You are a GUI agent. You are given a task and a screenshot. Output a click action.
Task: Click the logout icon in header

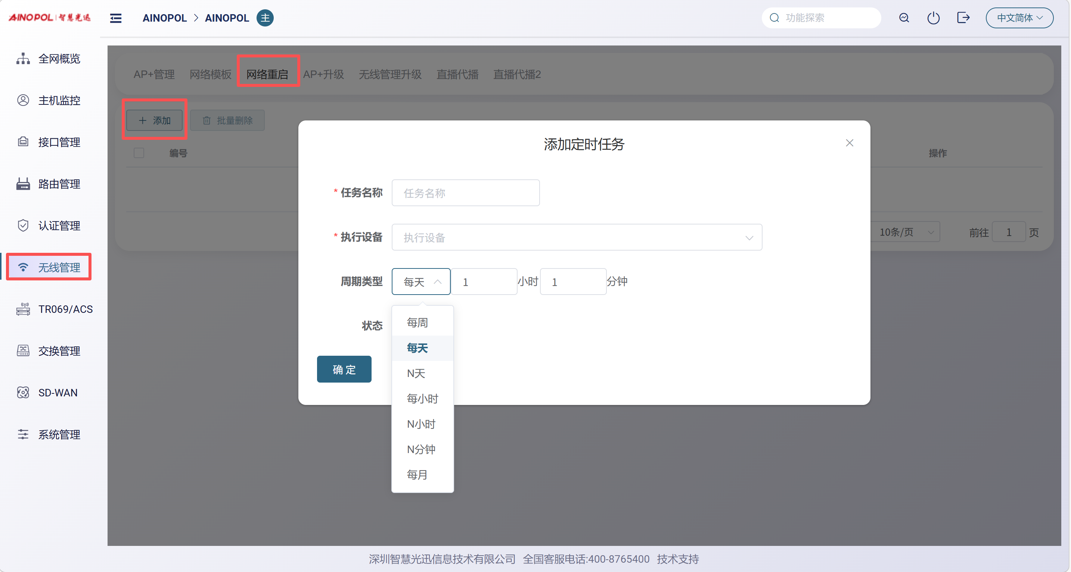(x=963, y=18)
